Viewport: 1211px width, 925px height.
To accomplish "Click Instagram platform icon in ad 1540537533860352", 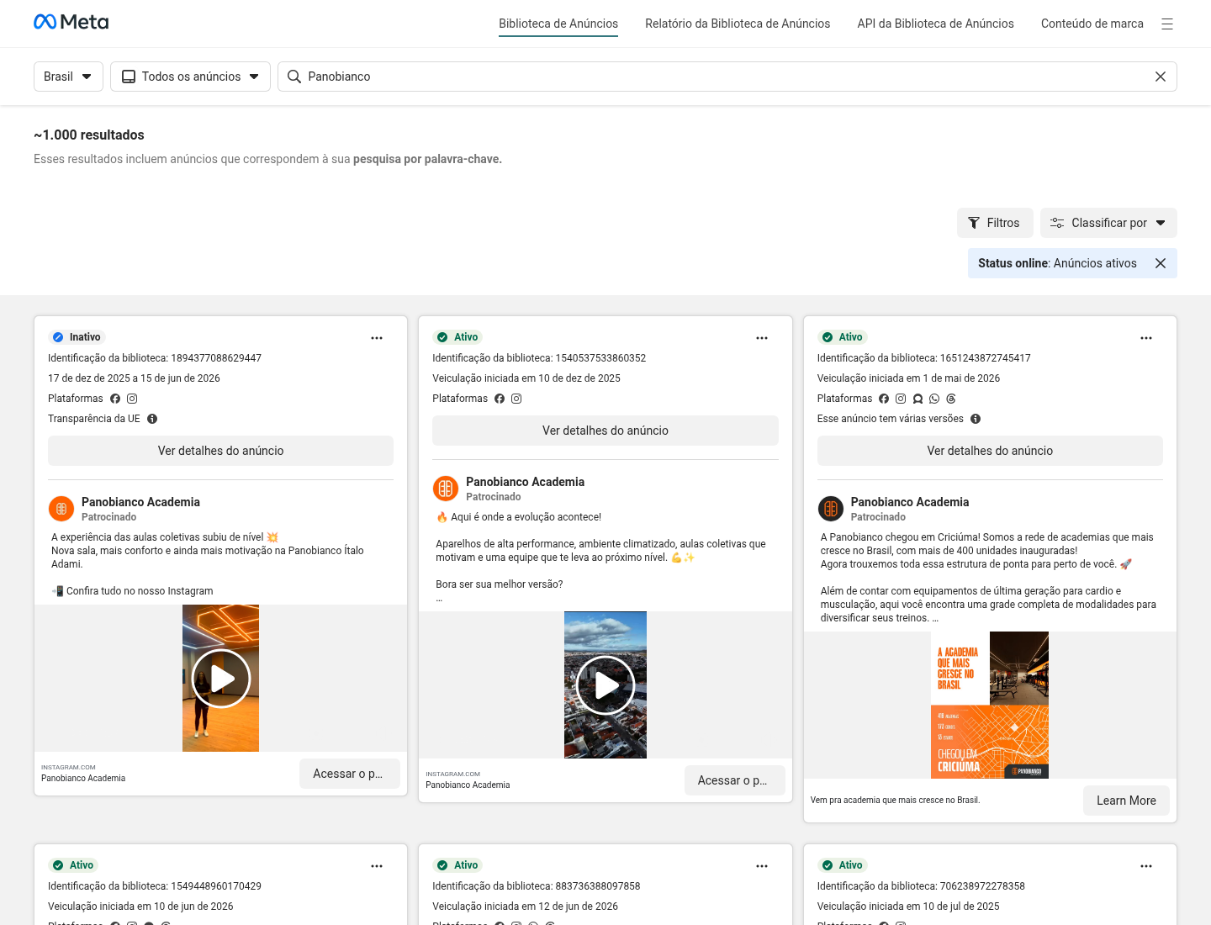I will click(516, 399).
